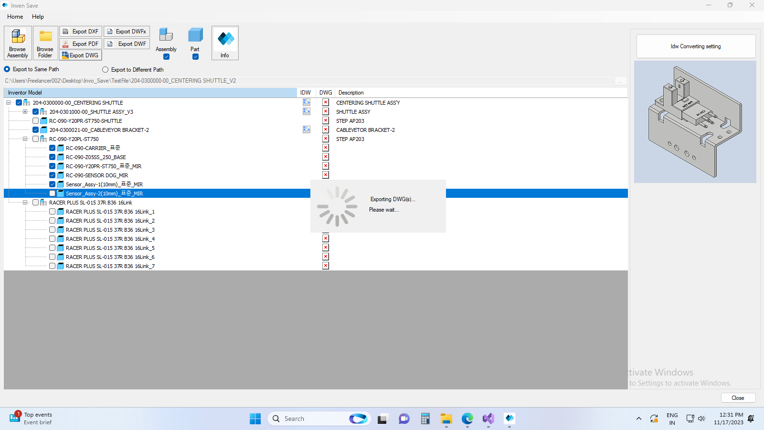Check the RC-090-Y20PR-ST750-SHUTTLE checkbox

click(x=36, y=121)
